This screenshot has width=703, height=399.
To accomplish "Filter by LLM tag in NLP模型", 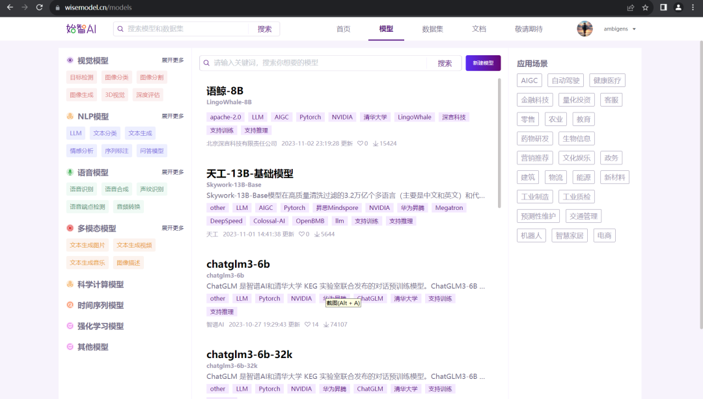I will [x=76, y=133].
